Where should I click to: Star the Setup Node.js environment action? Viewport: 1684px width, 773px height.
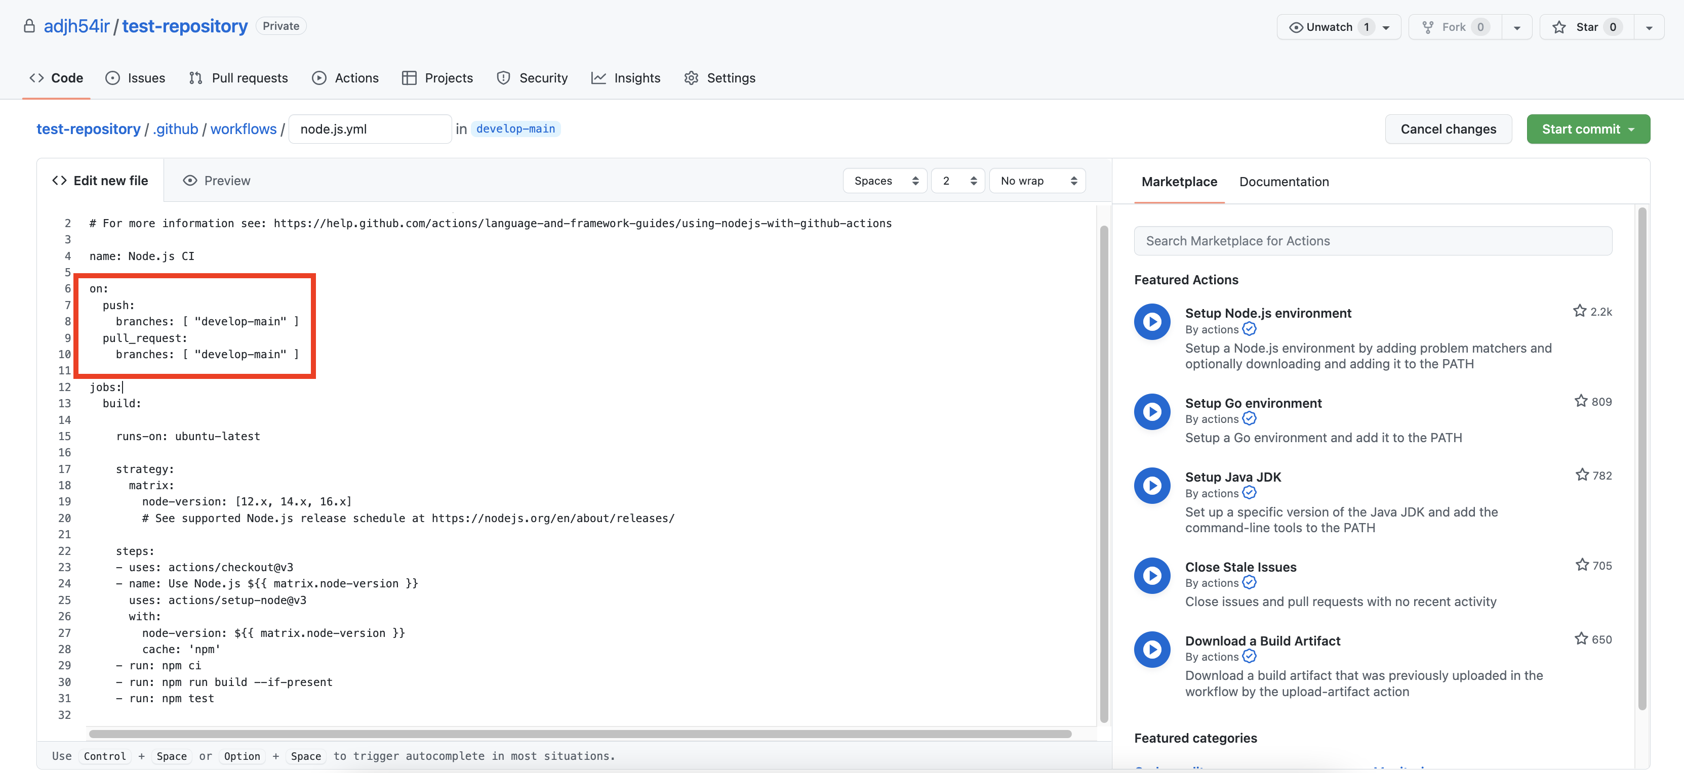1579,311
